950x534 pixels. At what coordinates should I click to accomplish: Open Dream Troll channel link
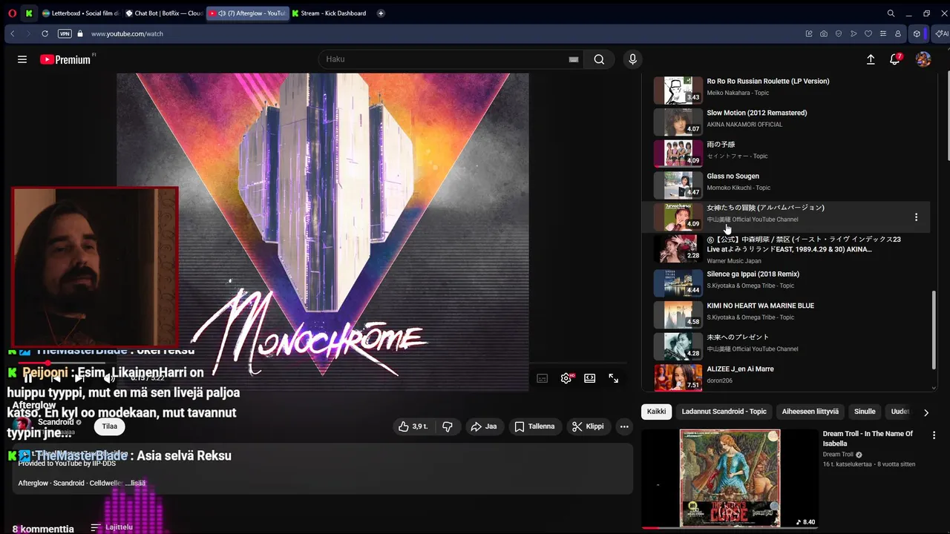(x=838, y=455)
